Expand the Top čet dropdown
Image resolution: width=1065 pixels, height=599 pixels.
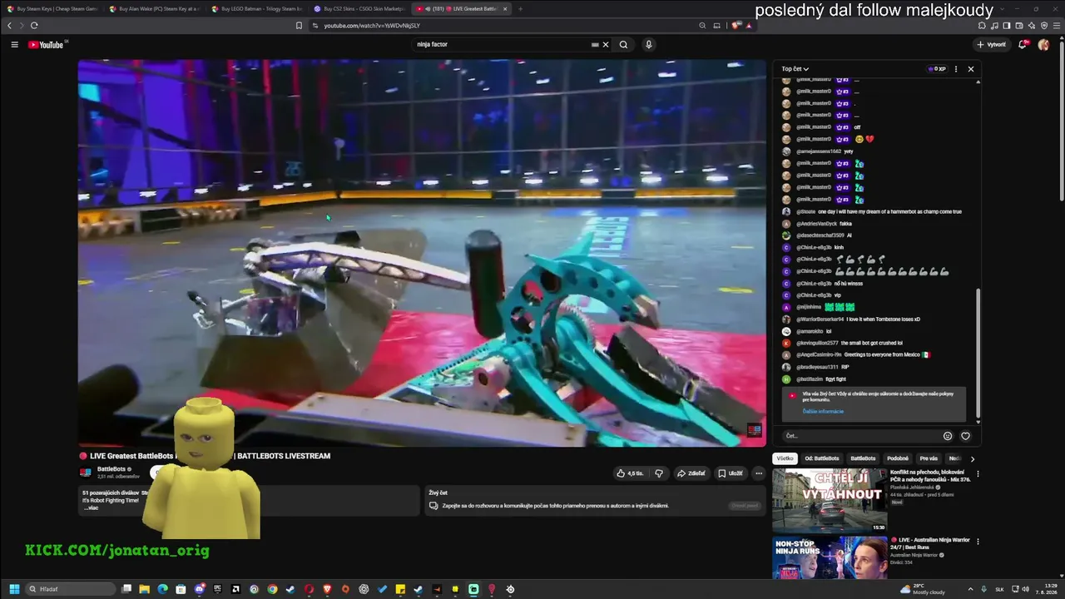pos(795,69)
